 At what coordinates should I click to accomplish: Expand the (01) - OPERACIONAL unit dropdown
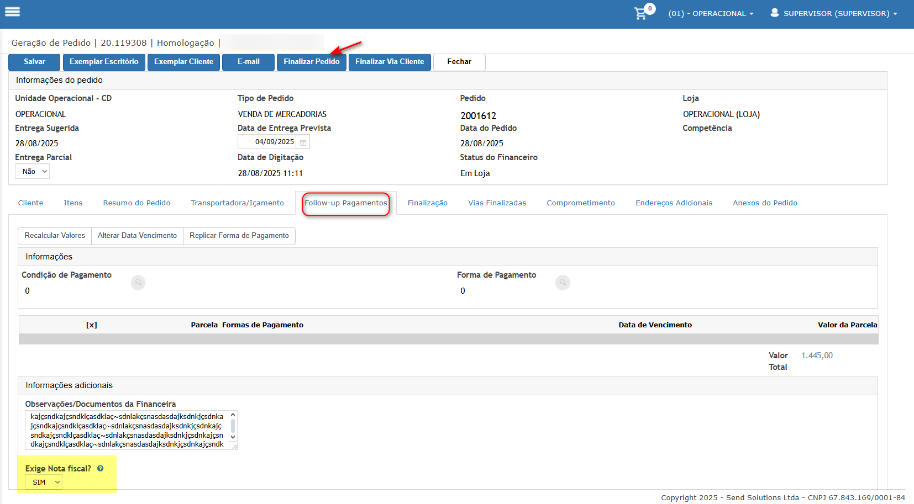711,13
